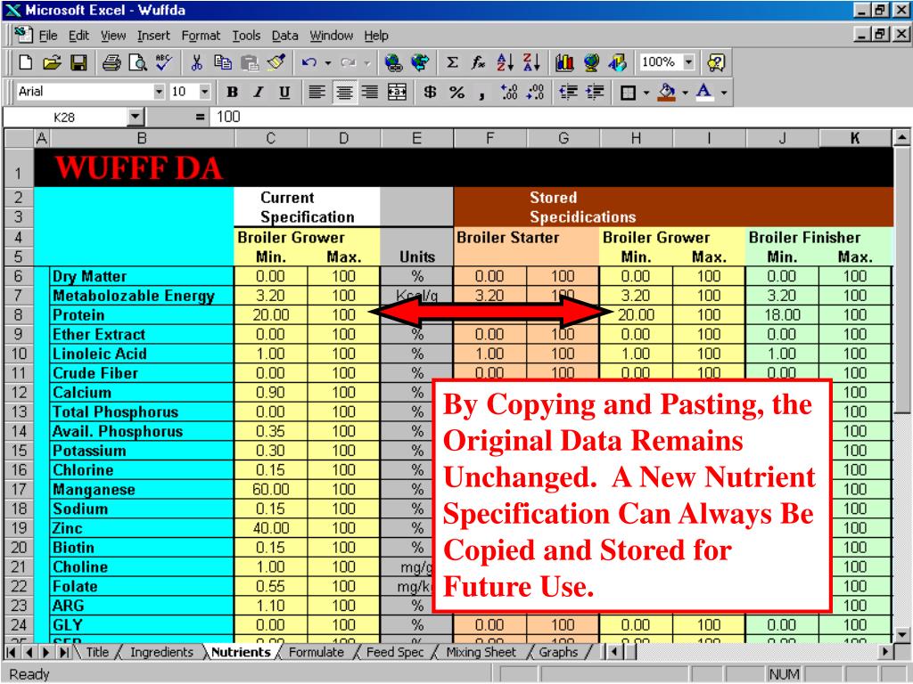Sort ascending A to Z
The height and width of the screenshot is (684, 913).
(x=505, y=62)
